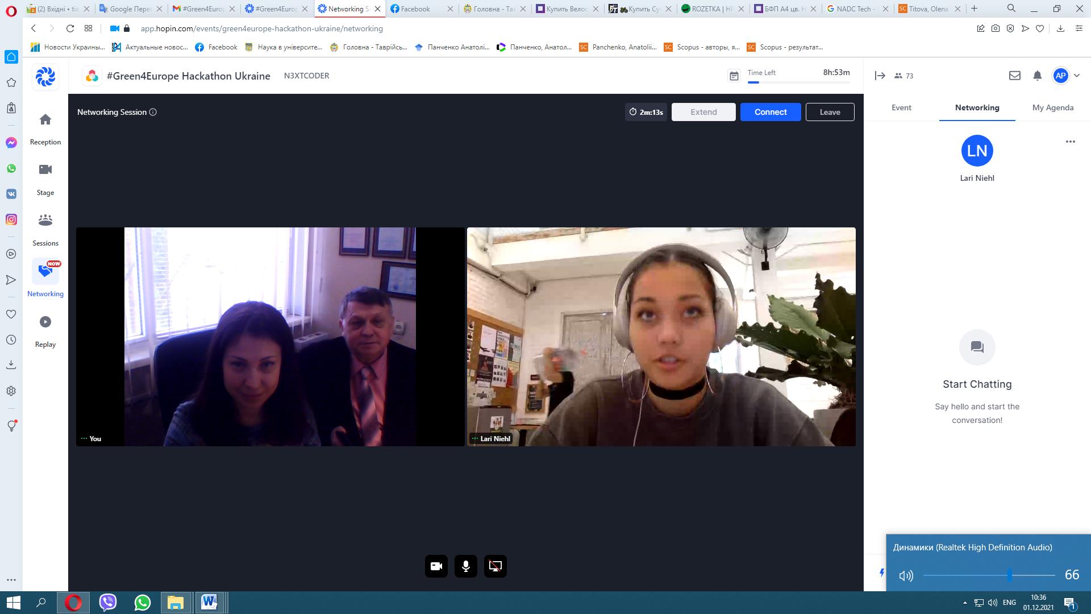
Task: Adjust the speakers volume slider
Action: 1010,575
